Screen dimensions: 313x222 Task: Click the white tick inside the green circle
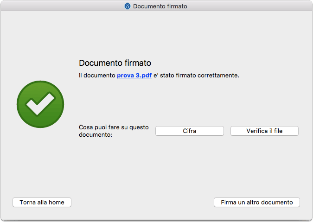(40, 104)
